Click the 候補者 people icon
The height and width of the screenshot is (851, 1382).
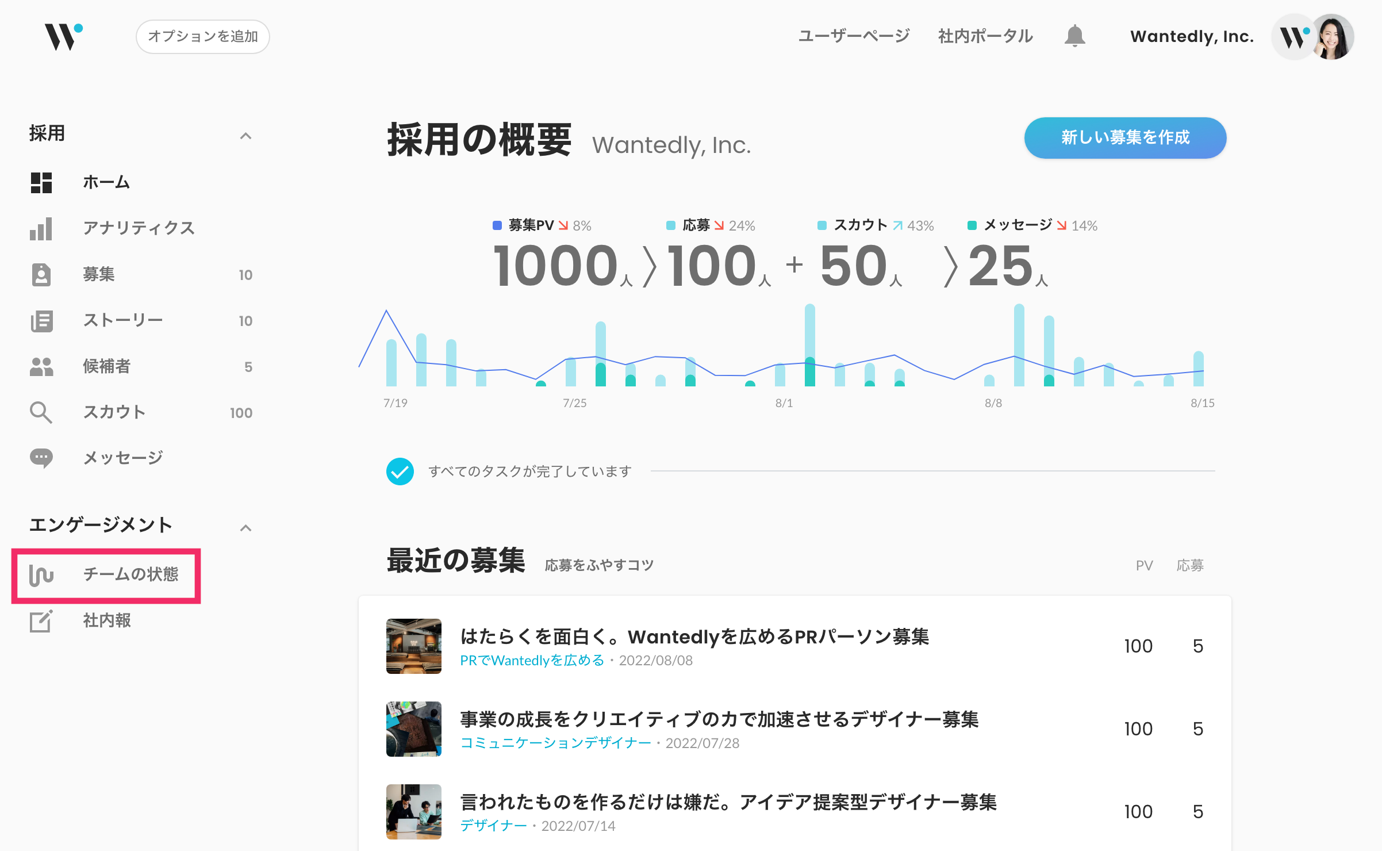tap(41, 366)
